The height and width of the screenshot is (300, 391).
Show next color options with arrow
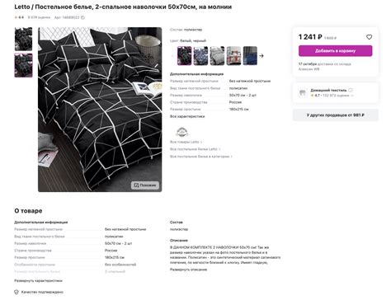click(261, 56)
